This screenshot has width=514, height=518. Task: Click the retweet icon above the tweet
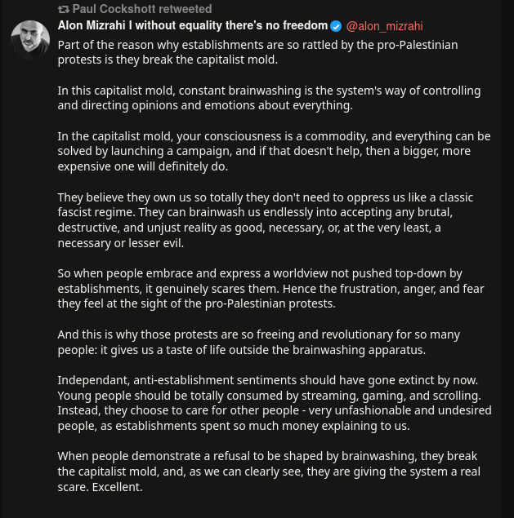point(64,9)
